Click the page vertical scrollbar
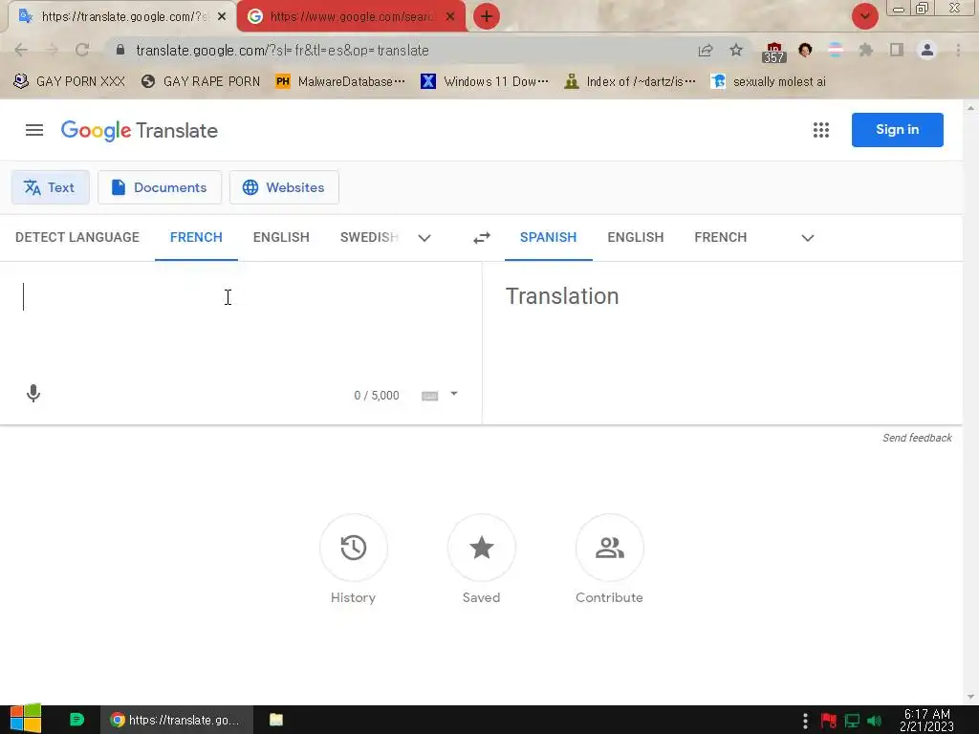This screenshot has height=734, width=979. (x=970, y=402)
